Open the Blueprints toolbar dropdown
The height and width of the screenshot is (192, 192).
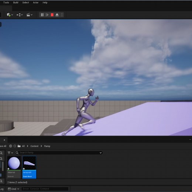[x=20, y=15]
